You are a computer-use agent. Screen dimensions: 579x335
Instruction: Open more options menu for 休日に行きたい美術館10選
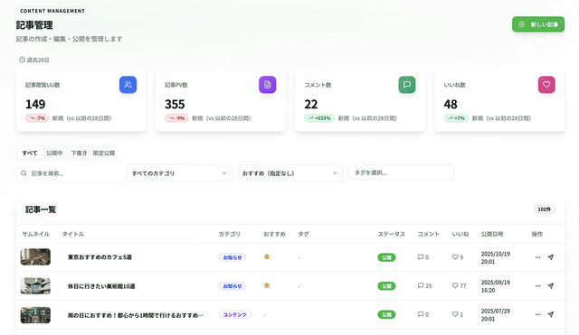coord(537,285)
